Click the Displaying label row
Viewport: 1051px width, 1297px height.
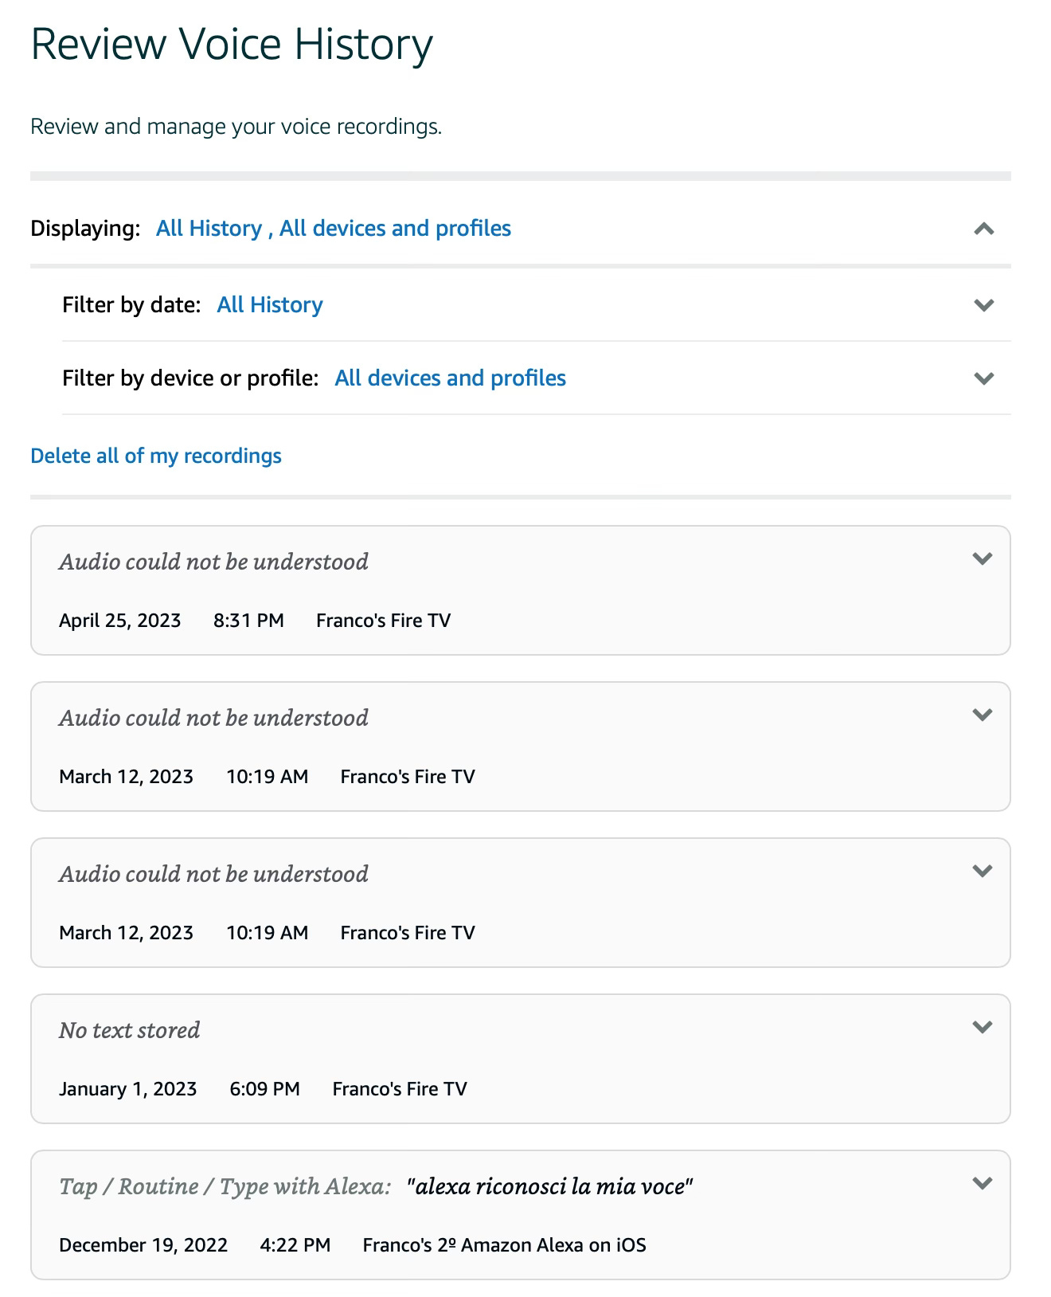click(521, 228)
